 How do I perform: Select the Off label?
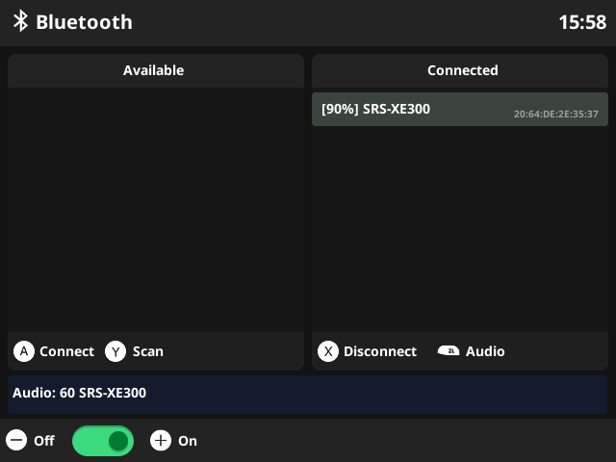[x=44, y=441]
